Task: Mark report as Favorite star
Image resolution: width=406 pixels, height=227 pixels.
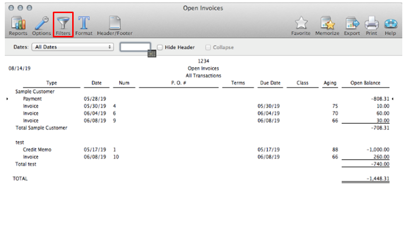Action: pyautogui.click(x=300, y=26)
